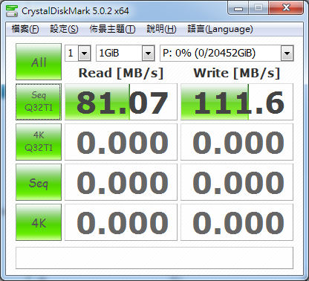
Task: Click the 111.6 sequential write result
Action: point(237,102)
